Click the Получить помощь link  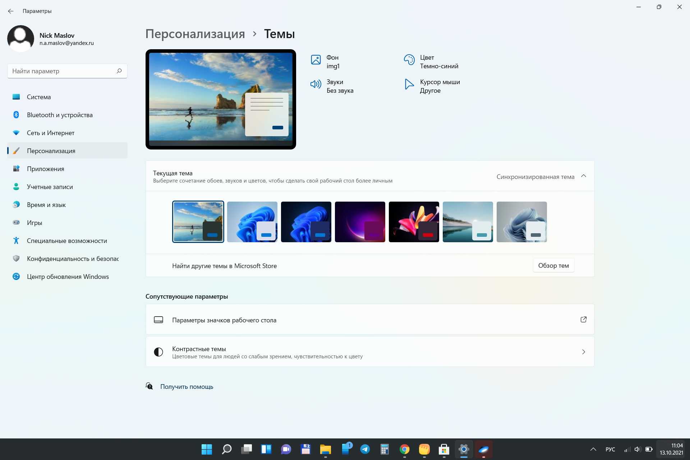(x=187, y=387)
